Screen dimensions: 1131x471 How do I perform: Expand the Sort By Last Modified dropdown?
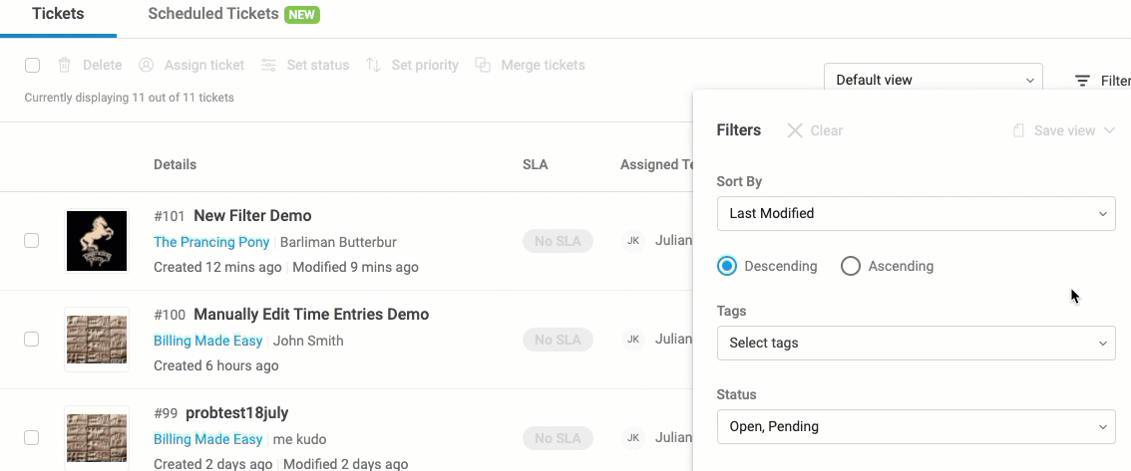(x=916, y=213)
